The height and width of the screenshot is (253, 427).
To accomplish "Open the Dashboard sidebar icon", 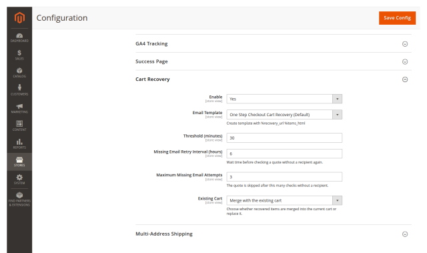I will tap(19, 37).
